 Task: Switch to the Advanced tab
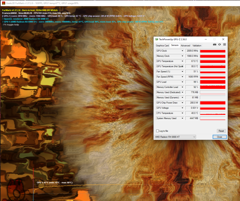point(185,45)
